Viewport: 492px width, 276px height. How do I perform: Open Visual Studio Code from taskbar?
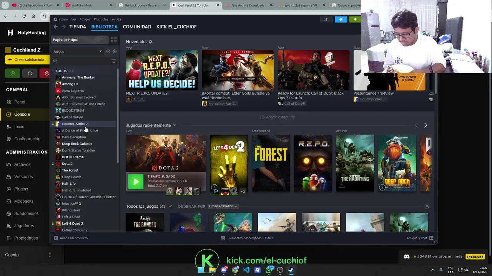pos(246,270)
